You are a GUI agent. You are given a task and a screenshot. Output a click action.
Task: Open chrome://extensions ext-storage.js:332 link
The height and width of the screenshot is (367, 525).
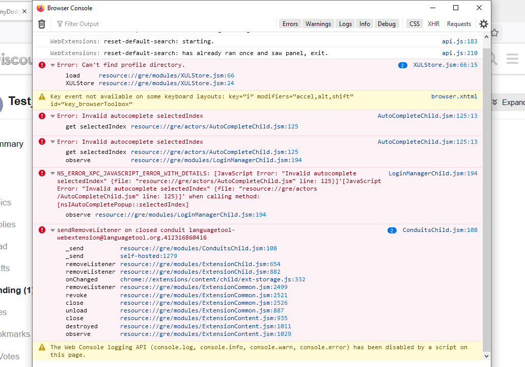click(213, 279)
